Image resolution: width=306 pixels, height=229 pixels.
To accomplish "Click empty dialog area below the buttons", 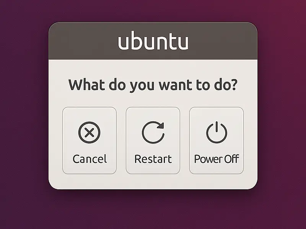I will (153, 182).
